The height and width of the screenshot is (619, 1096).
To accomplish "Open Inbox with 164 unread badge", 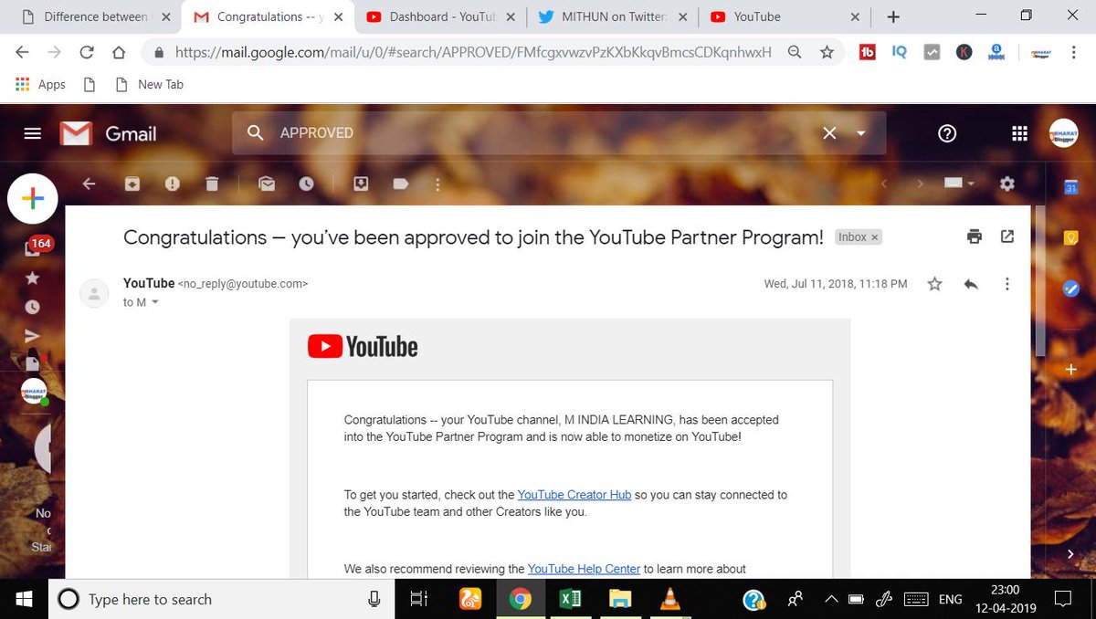I will (37, 247).
